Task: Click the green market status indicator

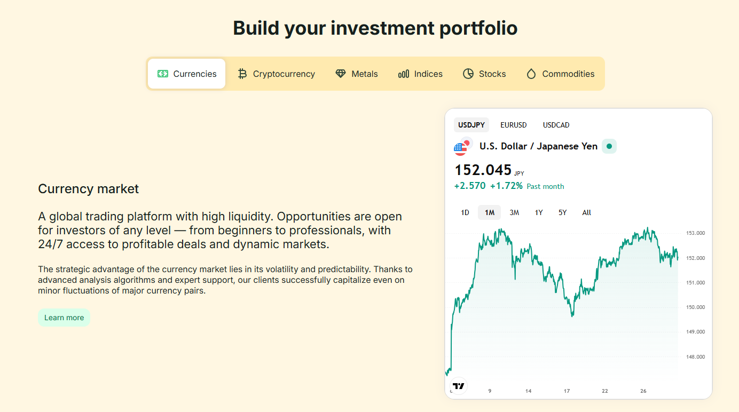Action: (609, 146)
